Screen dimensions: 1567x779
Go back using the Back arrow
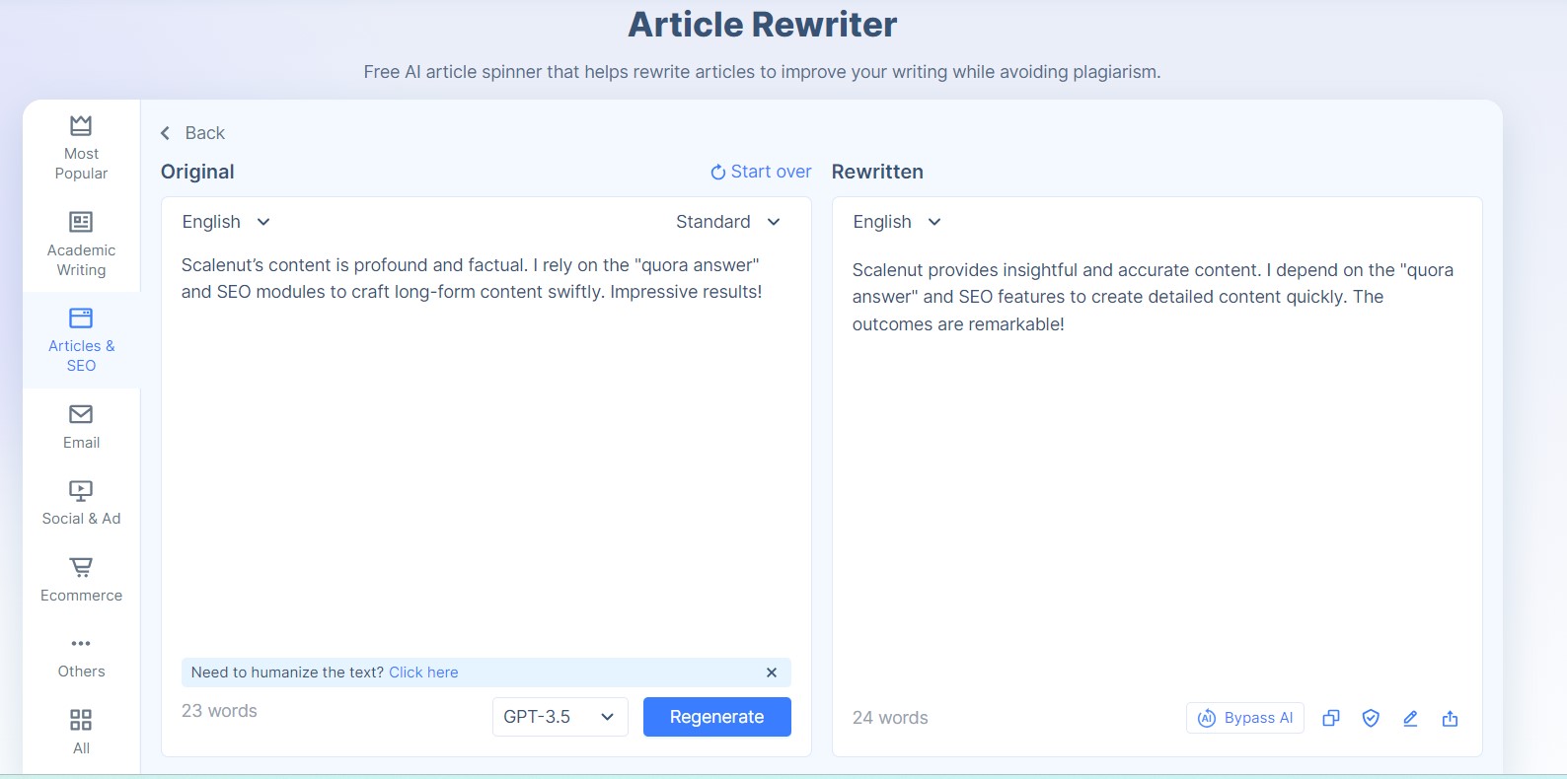click(193, 133)
